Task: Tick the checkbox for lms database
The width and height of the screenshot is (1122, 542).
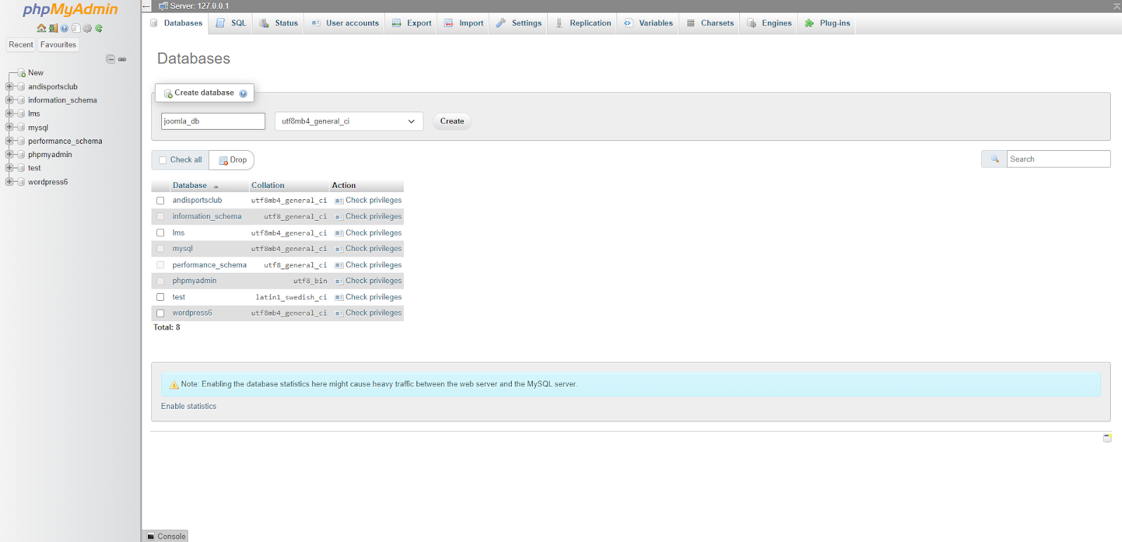Action: tap(160, 233)
